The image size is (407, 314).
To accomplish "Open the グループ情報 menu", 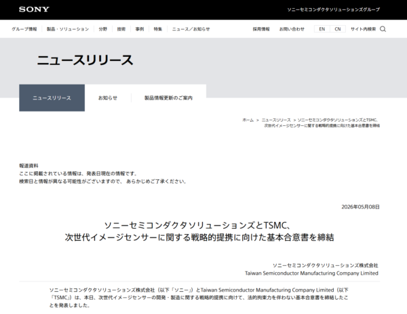I will [24, 29].
